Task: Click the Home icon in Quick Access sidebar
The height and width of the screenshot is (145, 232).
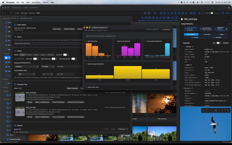Action: coord(6,23)
